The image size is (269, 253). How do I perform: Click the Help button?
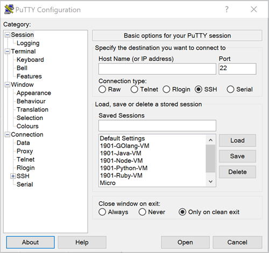coord(82,242)
